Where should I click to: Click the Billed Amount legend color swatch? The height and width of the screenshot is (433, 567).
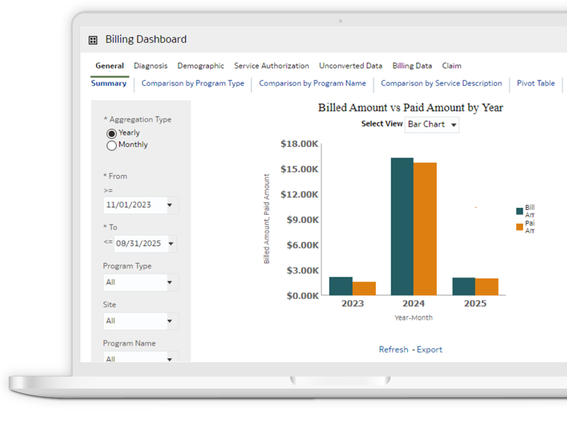(519, 211)
